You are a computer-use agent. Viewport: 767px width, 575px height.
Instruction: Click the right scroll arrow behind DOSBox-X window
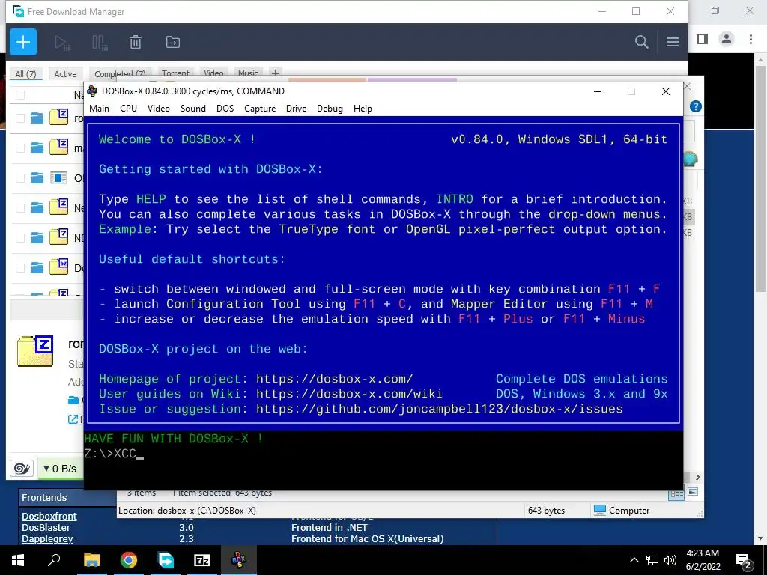697,477
